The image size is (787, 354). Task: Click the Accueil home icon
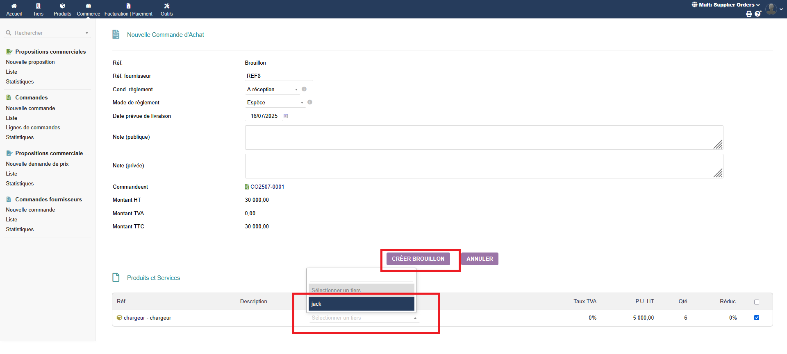14,6
